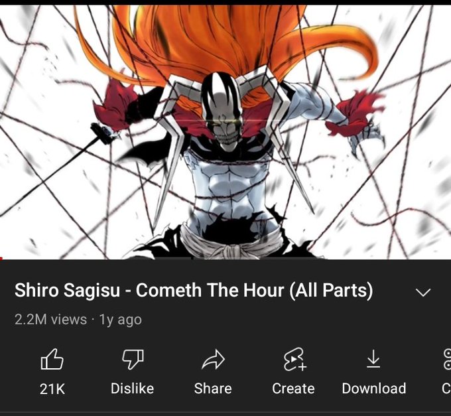
Task: Tap the 2.2M views text
Action: (x=50, y=320)
